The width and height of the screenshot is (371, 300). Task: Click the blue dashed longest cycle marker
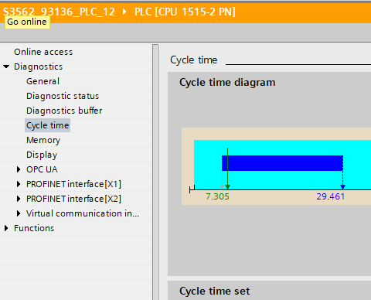(x=342, y=172)
